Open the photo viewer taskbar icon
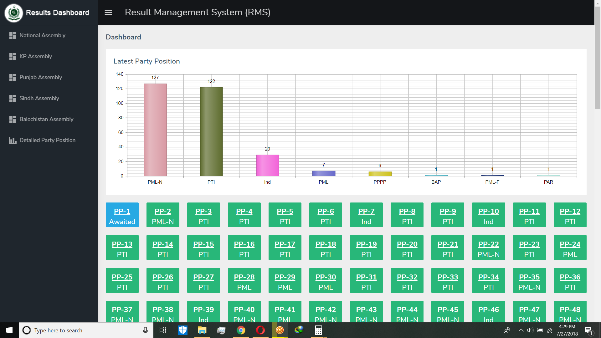601x338 pixels. [x=222, y=330]
